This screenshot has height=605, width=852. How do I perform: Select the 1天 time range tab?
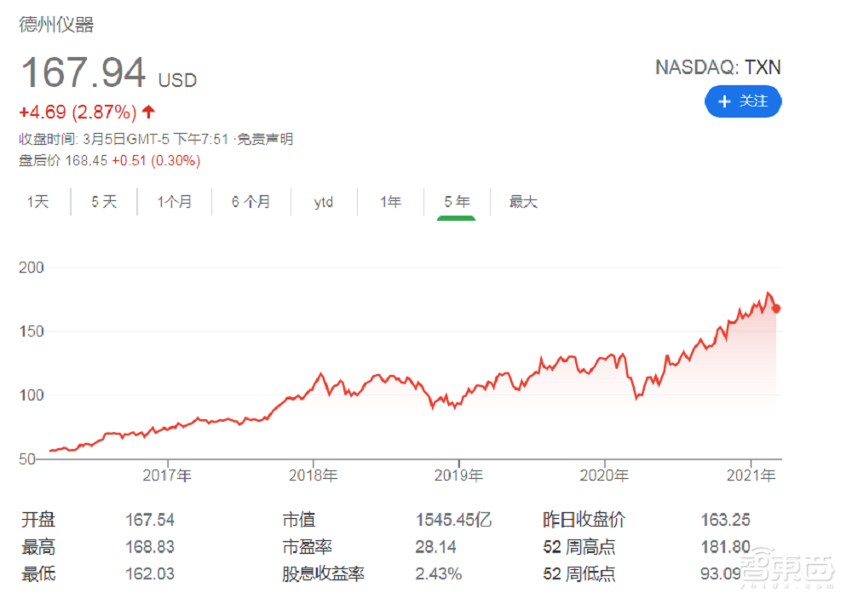[x=37, y=202]
